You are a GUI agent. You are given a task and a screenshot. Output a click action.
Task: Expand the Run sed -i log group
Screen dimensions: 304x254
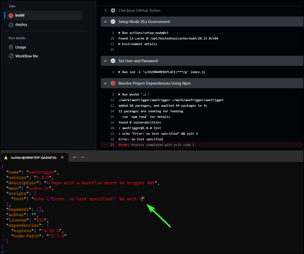click(x=119, y=72)
